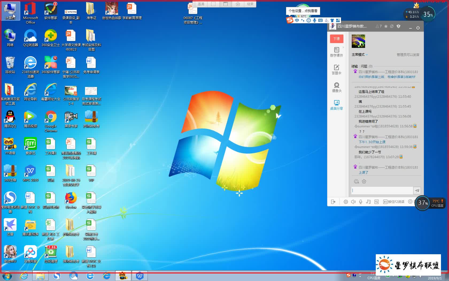Open the WPS 2019 desktop shortcut
The height and width of the screenshot is (281, 449).
click(30, 173)
